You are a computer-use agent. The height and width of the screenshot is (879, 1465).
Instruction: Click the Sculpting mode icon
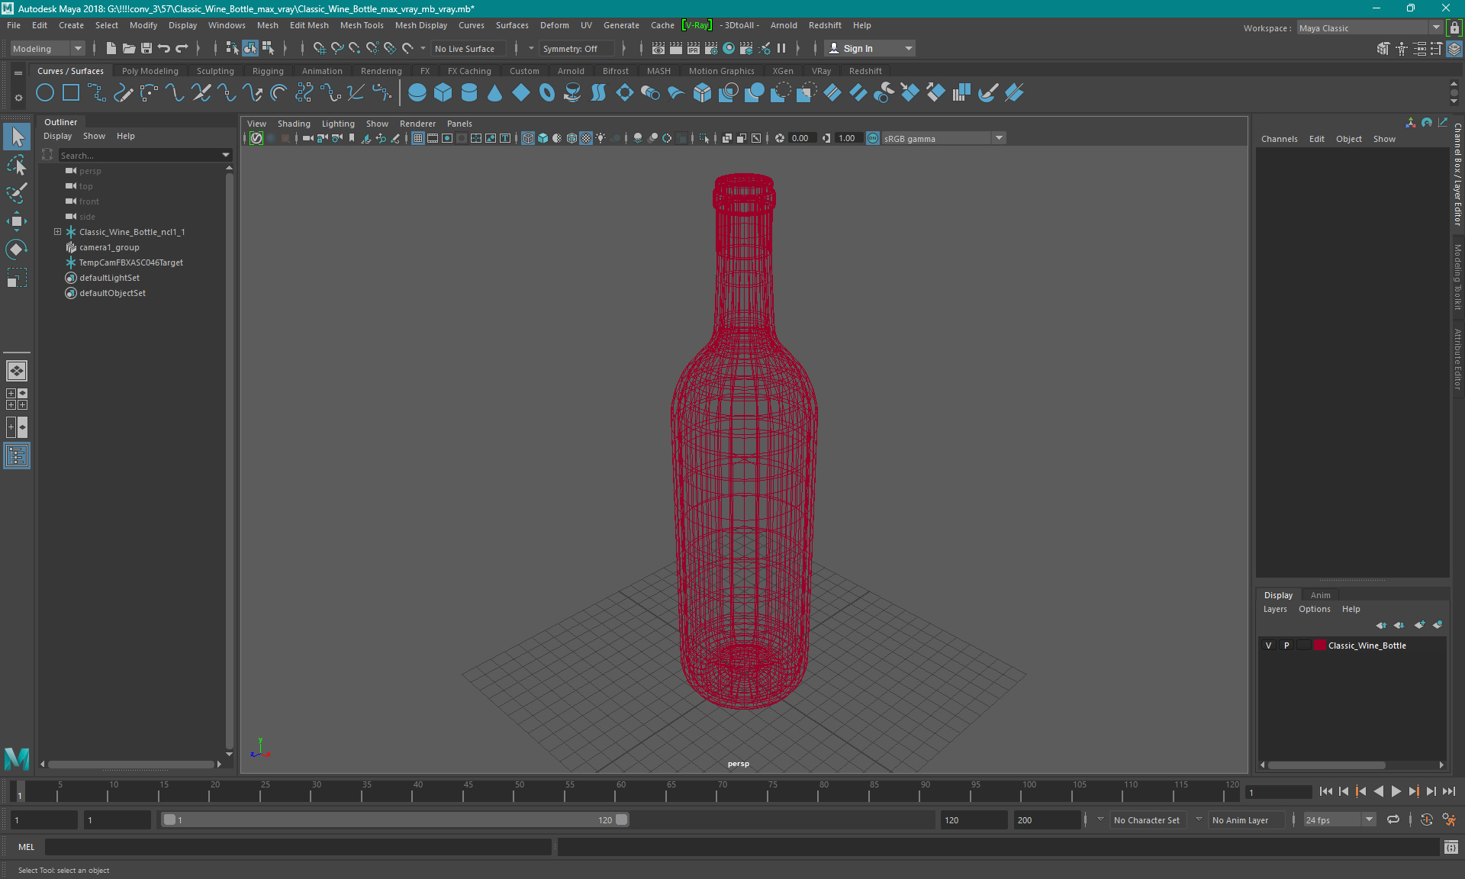pyautogui.click(x=212, y=70)
